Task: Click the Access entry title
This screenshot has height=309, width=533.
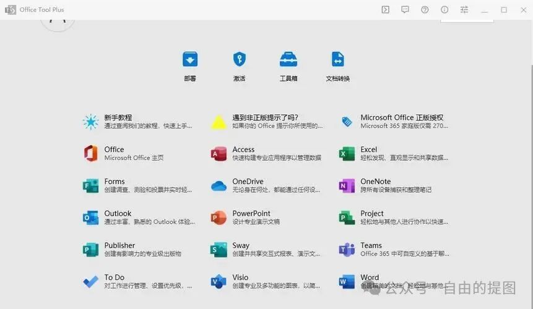Action: tap(243, 150)
